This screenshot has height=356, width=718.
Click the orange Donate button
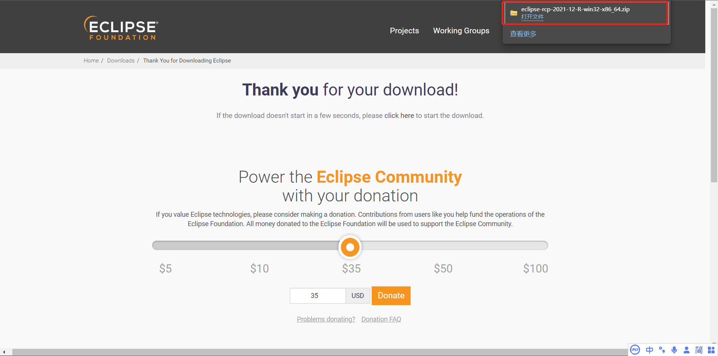[x=391, y=296]
